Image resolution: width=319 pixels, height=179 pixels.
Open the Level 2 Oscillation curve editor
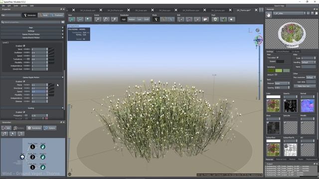(x=51, y=53)
